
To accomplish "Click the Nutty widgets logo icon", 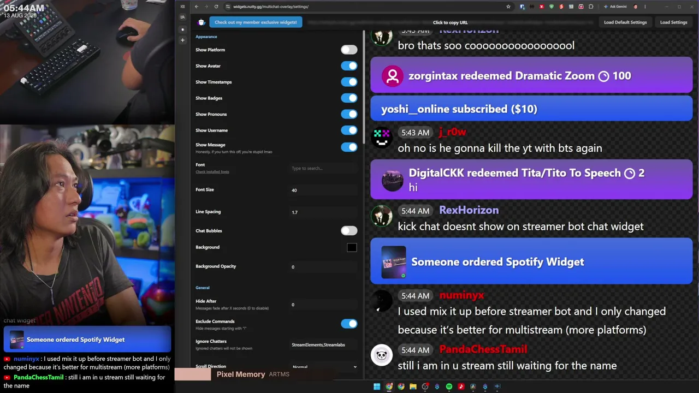I will click(x=202, y=22).
